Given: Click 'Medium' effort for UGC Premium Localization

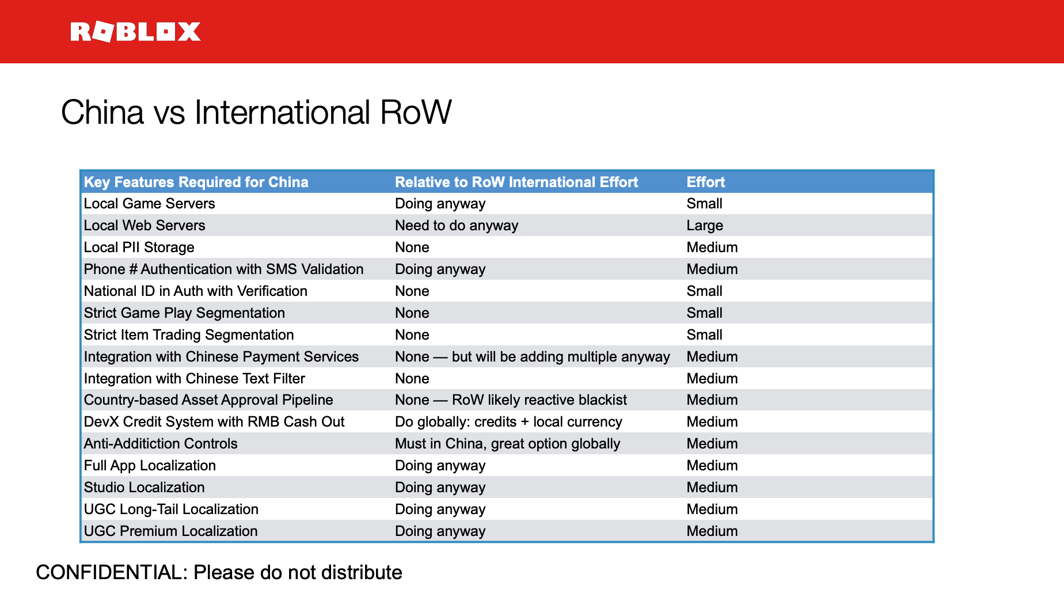Looking at the screenshot, I should click(712, 531).
